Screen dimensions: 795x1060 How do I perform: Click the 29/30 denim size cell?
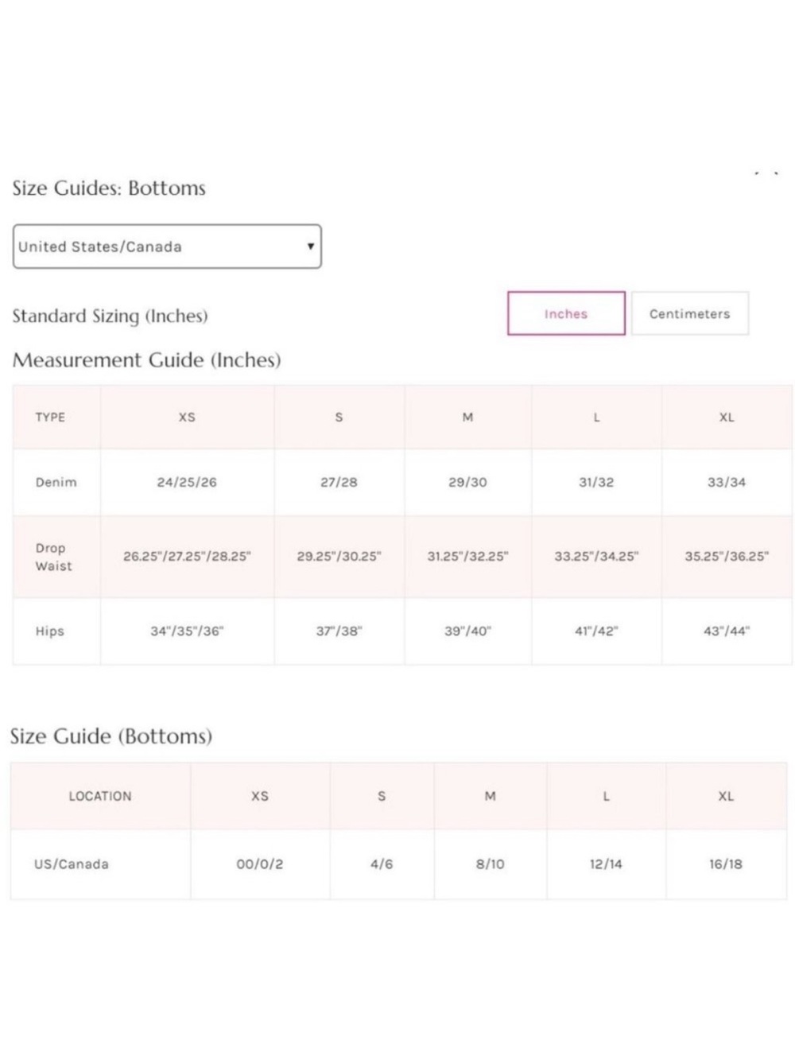(467, 482)
